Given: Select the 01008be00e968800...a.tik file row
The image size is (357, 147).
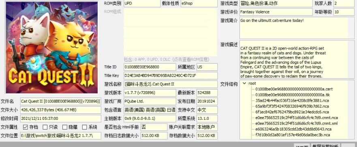Looking at the screenshot, I should [293, 95].
